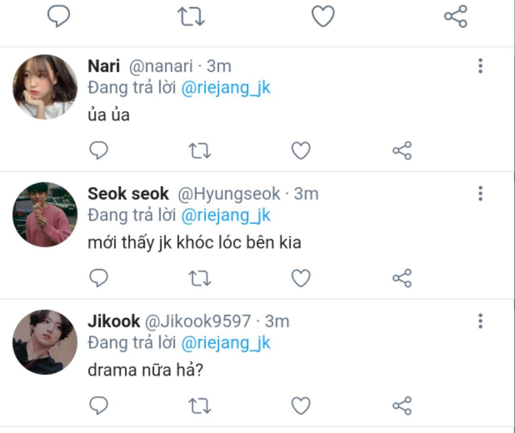Like Jikook's "drama nữa hả?" tweet
The width and height of the screenshot is (515, 433).
(301, 406)
